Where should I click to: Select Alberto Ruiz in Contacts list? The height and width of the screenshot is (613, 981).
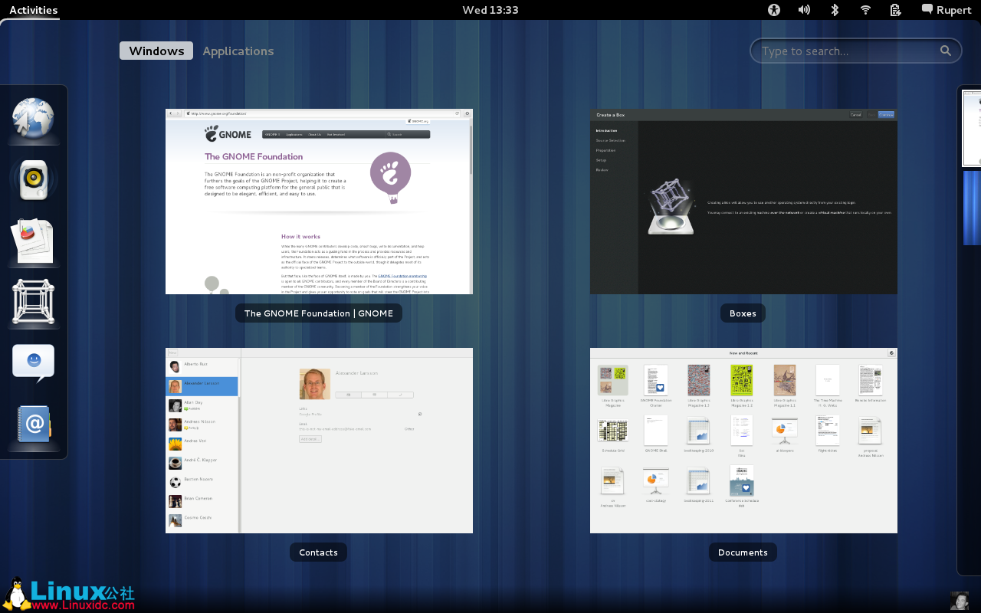[x=202, y=366]
